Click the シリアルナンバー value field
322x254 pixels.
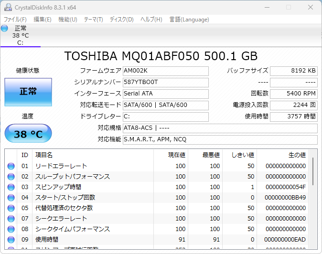click(x=165, y=82)
